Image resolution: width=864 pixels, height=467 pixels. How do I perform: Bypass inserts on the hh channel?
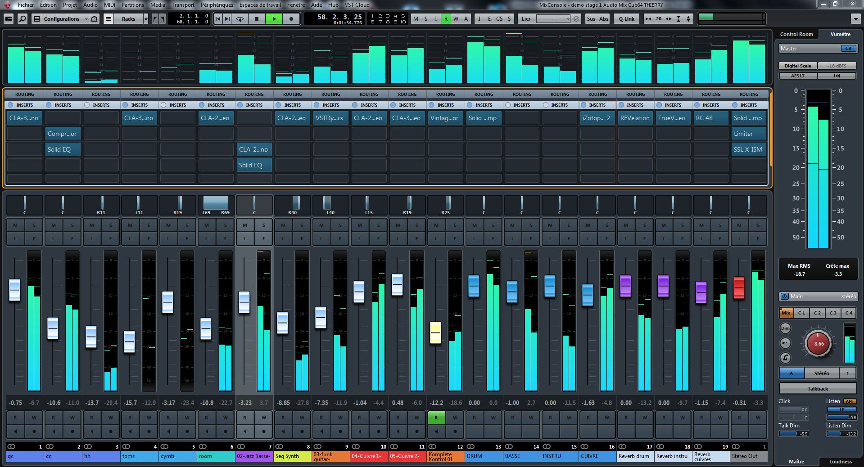[87, 105]
